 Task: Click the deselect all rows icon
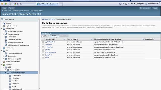click(45, 36)
